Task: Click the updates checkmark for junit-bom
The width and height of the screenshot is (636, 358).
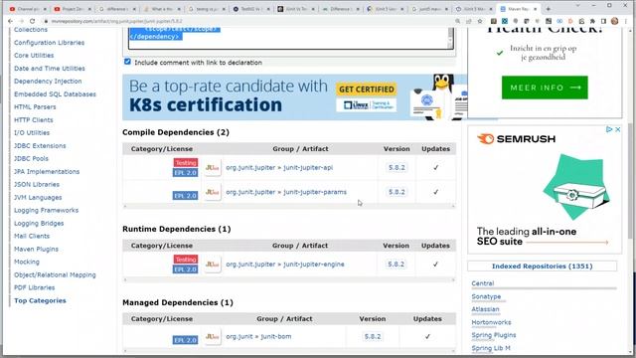Action: [427, 336]
